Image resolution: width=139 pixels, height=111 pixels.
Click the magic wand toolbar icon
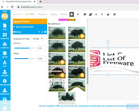click(91, 14)
